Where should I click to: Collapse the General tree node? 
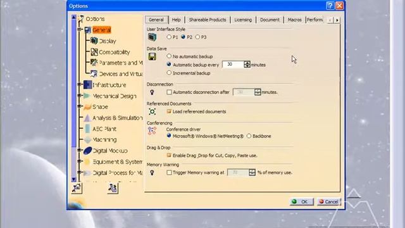click(x=79, y=30)
